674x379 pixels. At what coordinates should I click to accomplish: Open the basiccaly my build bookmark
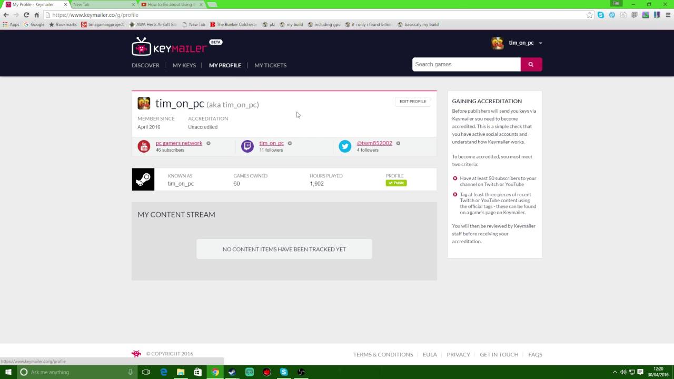coord(418,24)
